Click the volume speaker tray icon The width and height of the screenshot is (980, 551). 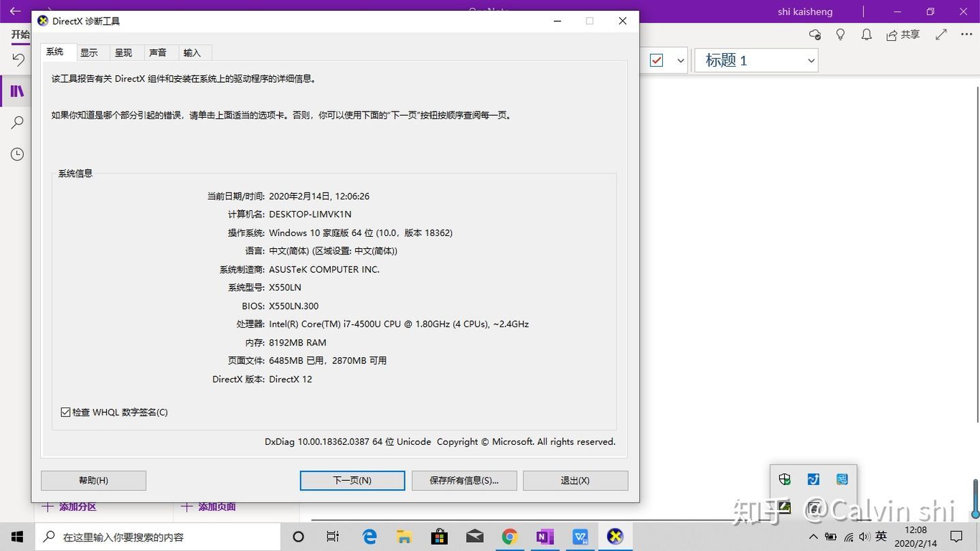coord(864,537)
